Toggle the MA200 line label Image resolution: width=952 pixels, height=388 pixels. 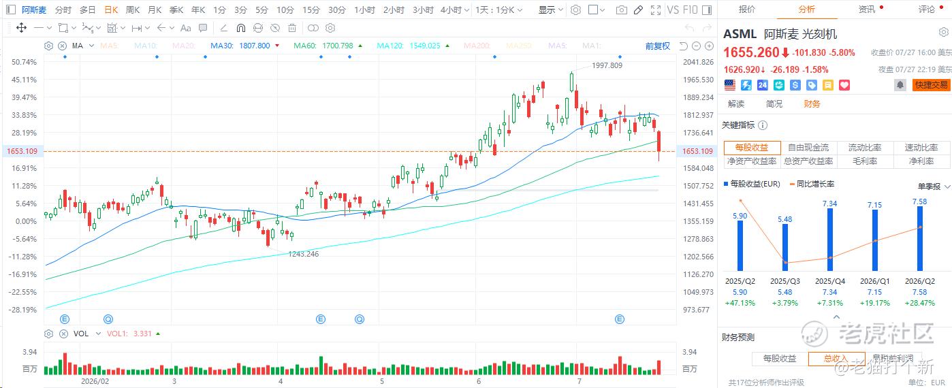479,46
